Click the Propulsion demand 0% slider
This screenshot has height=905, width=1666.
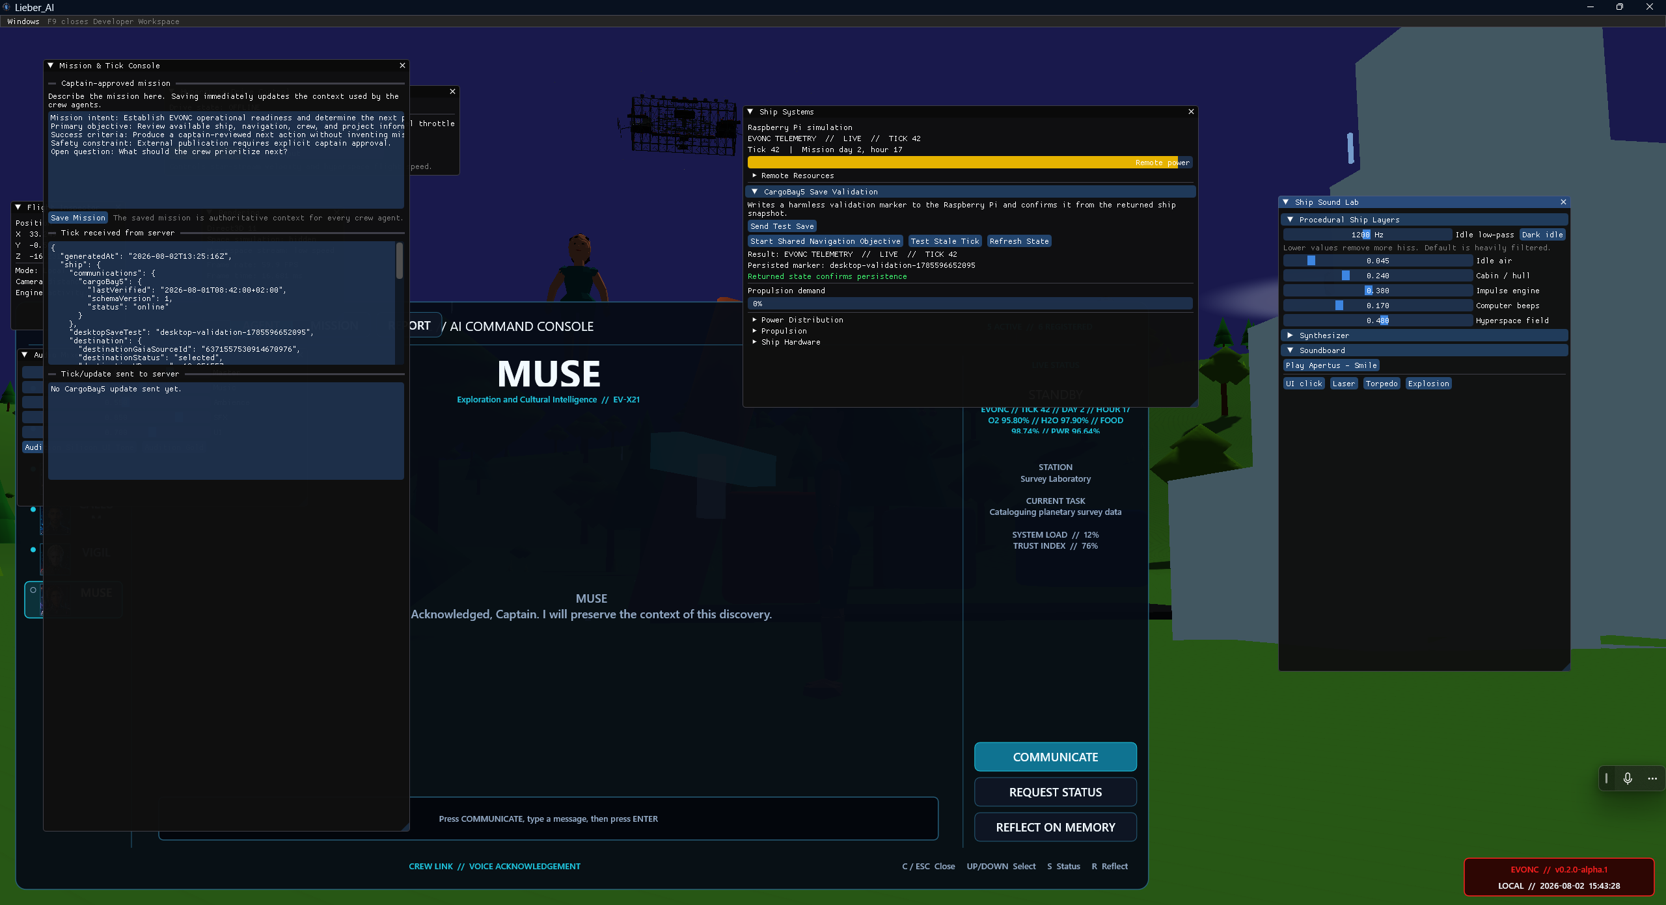pos(970,304)
